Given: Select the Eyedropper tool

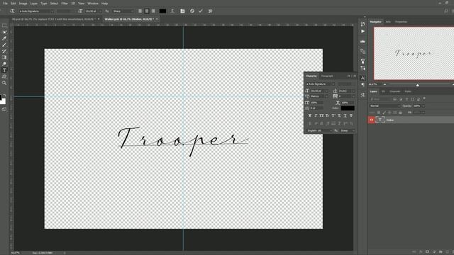Looking at the screenshot, I should coord(4,38).
